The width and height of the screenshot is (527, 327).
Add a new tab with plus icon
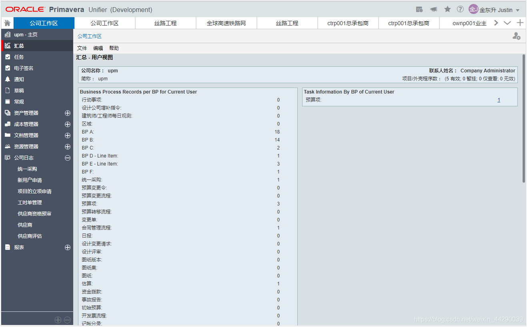point(520,23)
